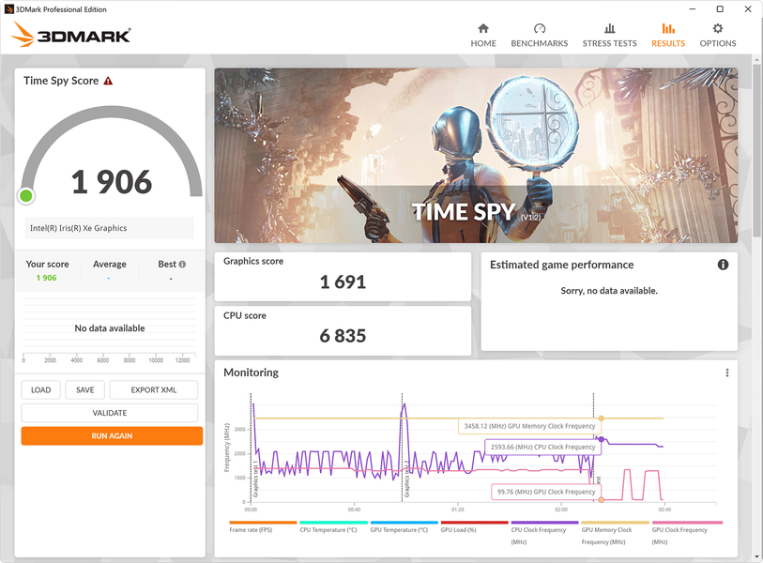The image size is (763, 563).
Task: Open the Monitoring three-dot menu
Action: 727,373
